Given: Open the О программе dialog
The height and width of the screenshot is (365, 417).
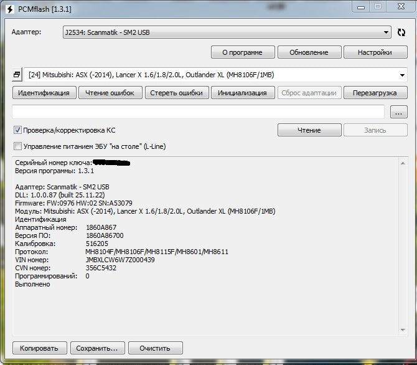Looking at the screenshot, I should tap(243, 52).
